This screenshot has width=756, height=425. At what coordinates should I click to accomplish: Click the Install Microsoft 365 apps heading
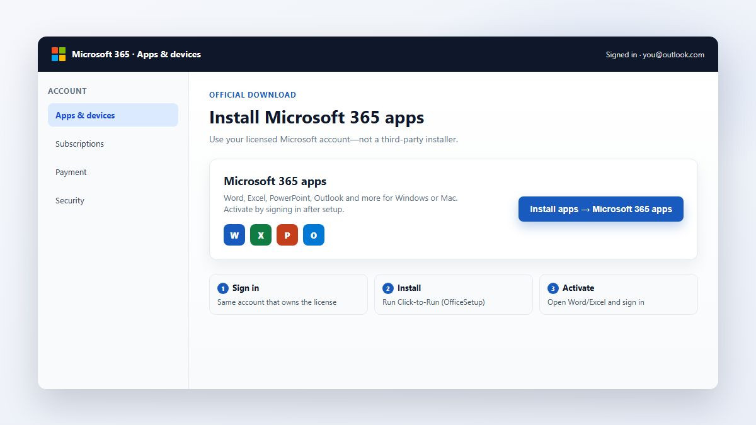[x=316, y=118]
